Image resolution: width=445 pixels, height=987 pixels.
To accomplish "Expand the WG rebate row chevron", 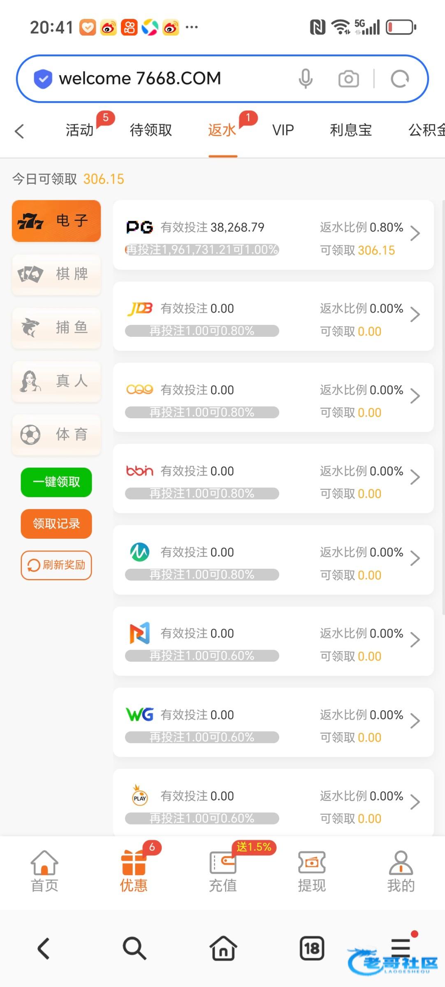I will click(415, 721).
